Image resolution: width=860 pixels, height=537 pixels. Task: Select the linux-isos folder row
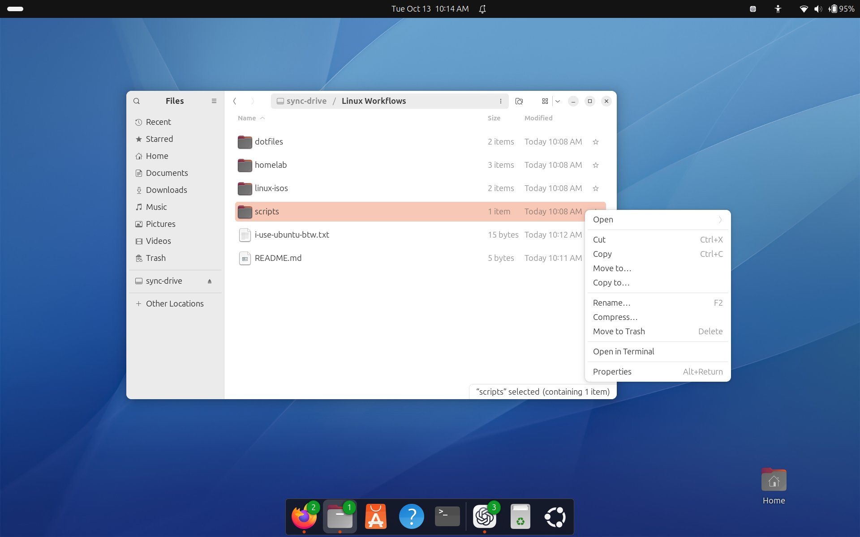[x=420, y=188]
